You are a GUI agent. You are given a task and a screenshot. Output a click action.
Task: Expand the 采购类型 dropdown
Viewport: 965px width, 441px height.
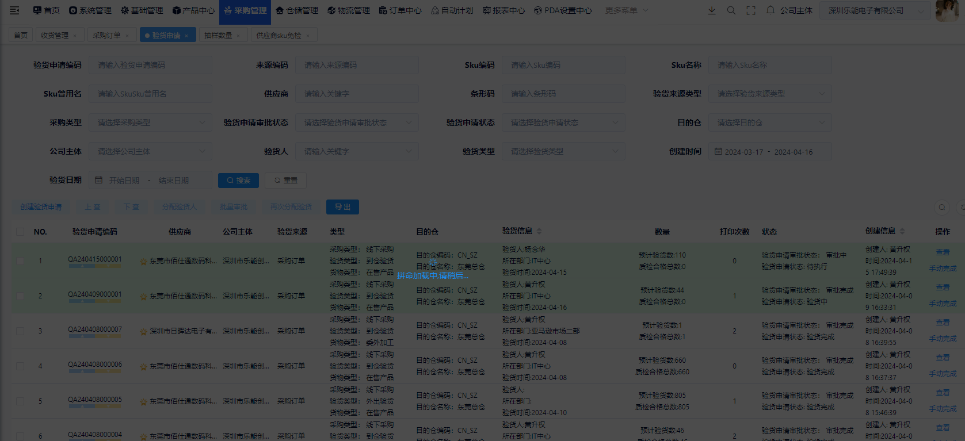150,122
